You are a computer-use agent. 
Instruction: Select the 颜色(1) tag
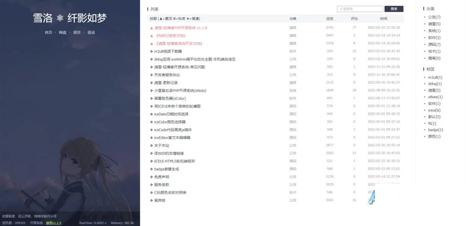coord(434,136)
